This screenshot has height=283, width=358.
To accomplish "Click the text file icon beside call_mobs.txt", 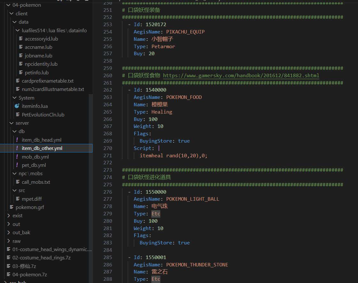I will tap(18, 182).
